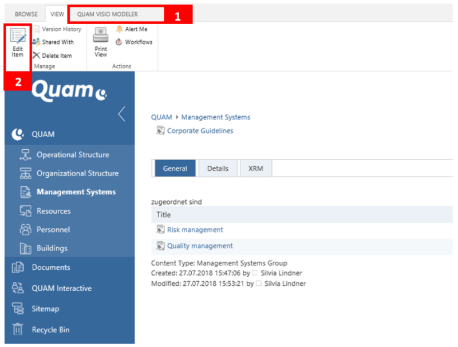
Task: Open the QUAM breadcrumb link
Action: pyautogui.click(x=161, y=117)
